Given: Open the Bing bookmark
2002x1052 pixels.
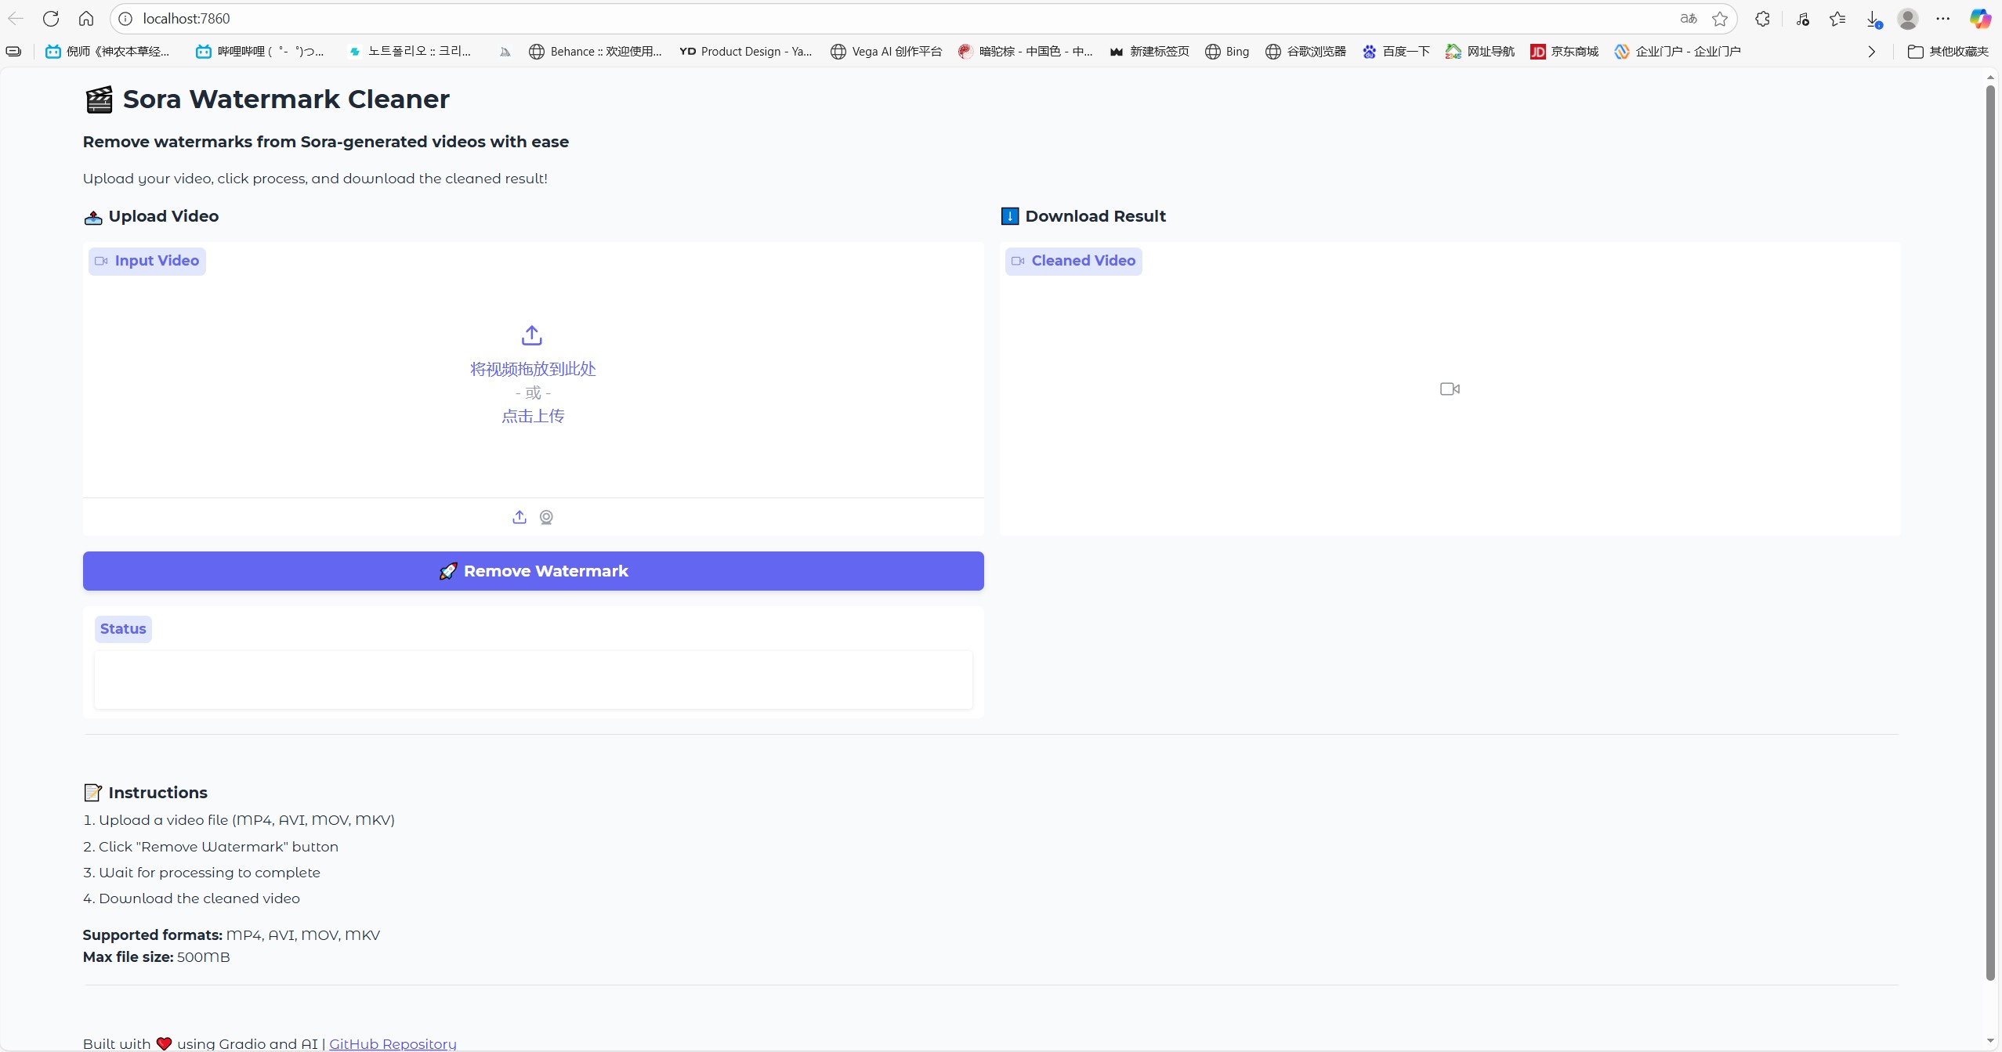Looking at the screenshot, I should 1227,52.
